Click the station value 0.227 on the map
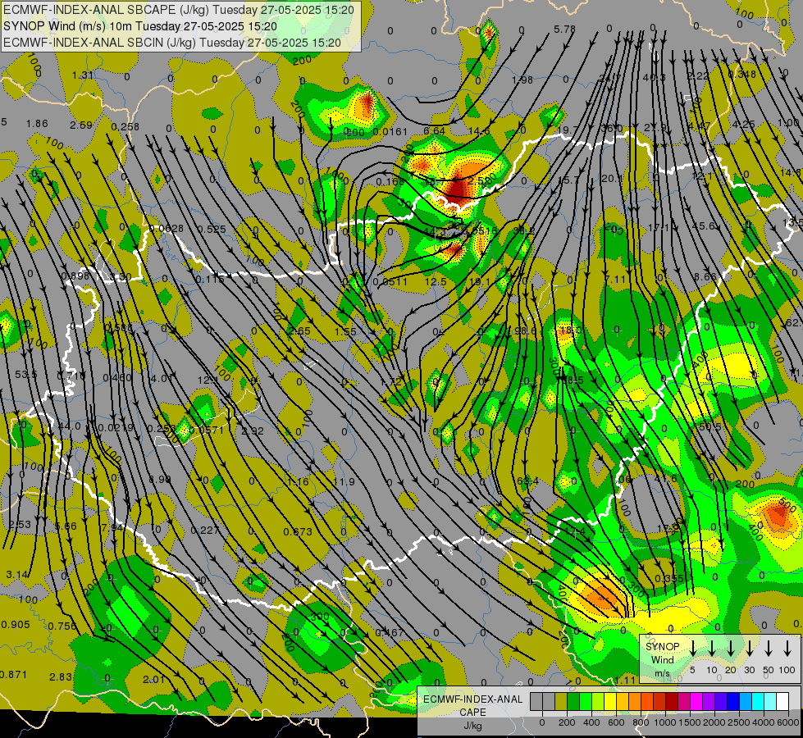Viewport: 803px width, 738px height. tap(205, 531)
